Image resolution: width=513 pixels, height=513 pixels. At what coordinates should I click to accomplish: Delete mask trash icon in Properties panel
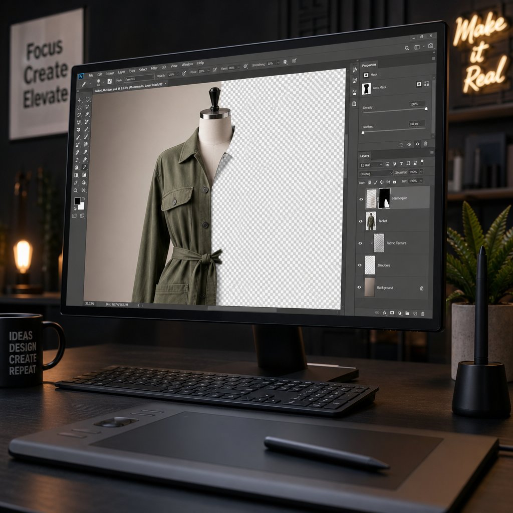[x=426, y=144]
